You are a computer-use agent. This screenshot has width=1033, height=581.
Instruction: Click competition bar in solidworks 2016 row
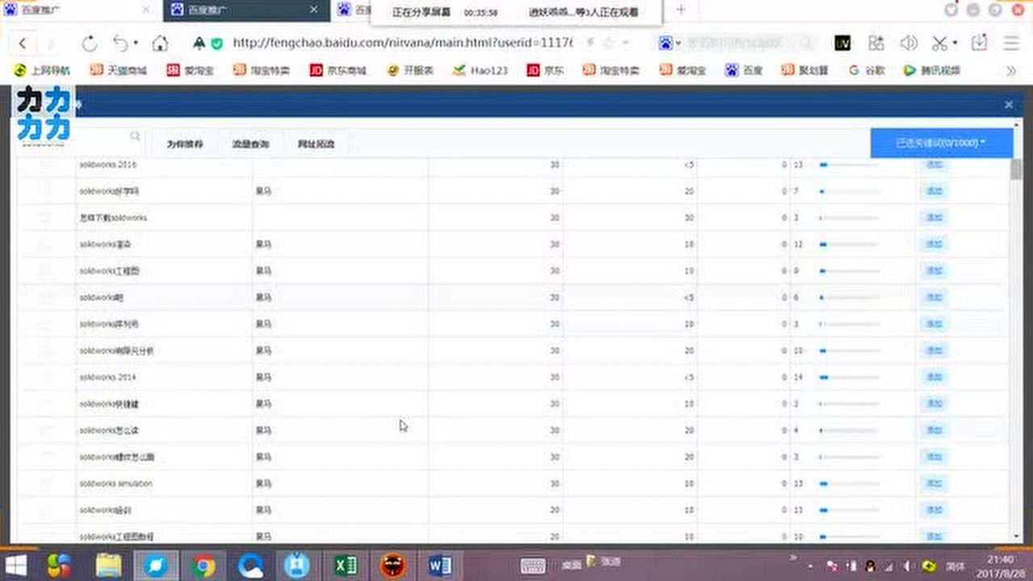849,165
